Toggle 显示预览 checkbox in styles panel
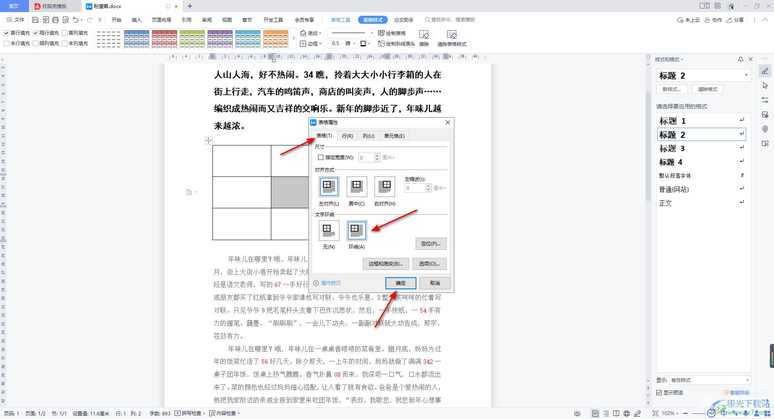Image resolution: width=774 pixels, height=419 pixels. coord(659,392)
